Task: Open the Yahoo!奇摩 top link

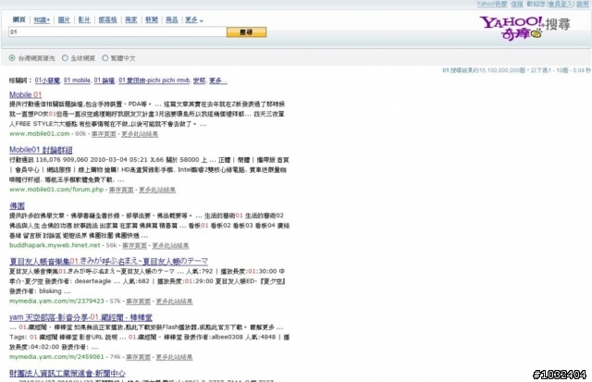Action: [x=491, y=4]
